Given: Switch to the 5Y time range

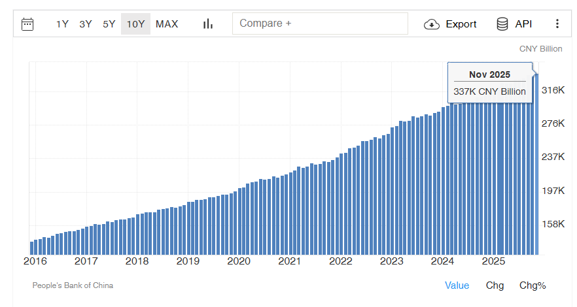Looking at the screenshot, I should (109, 24).
